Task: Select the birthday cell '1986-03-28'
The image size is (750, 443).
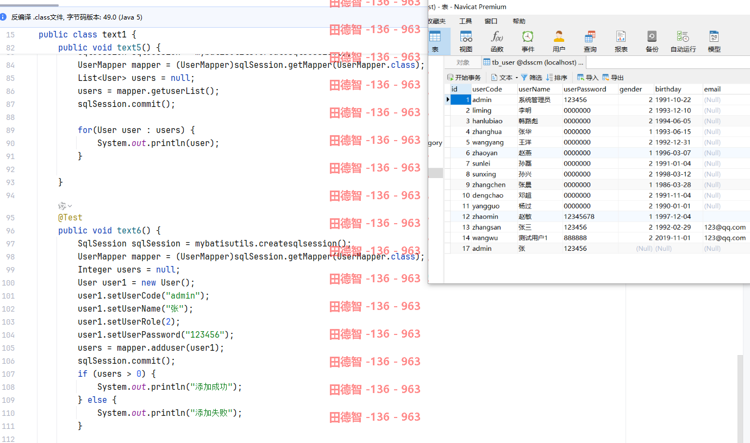Action: (678, 185)
